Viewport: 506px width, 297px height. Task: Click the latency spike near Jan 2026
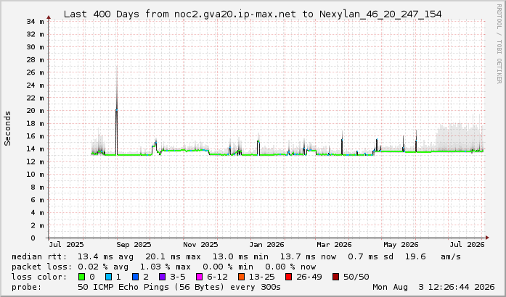coord(258,143)
